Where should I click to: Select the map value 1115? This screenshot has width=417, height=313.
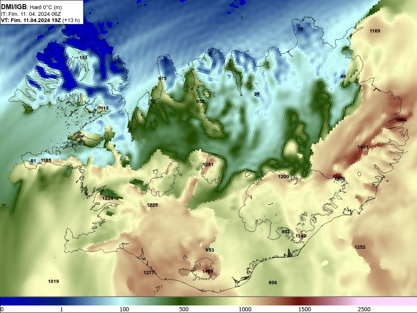(103, 108)
